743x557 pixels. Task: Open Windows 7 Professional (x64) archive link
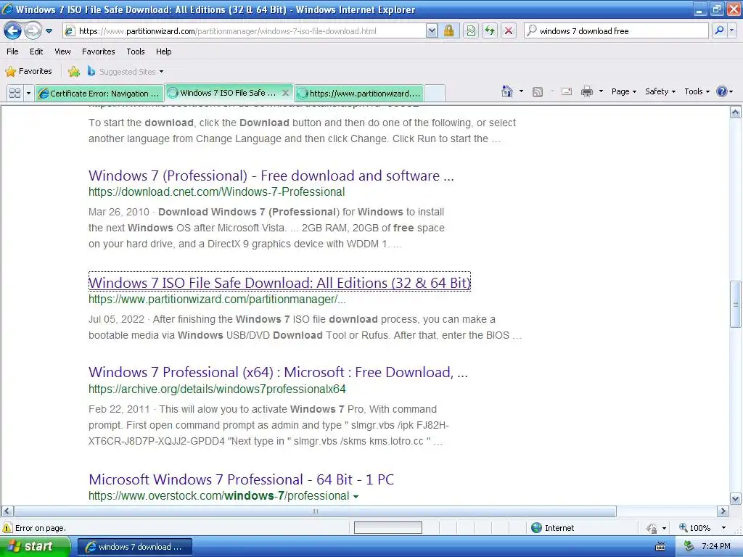pyautogui.click(x=278, y=372)
